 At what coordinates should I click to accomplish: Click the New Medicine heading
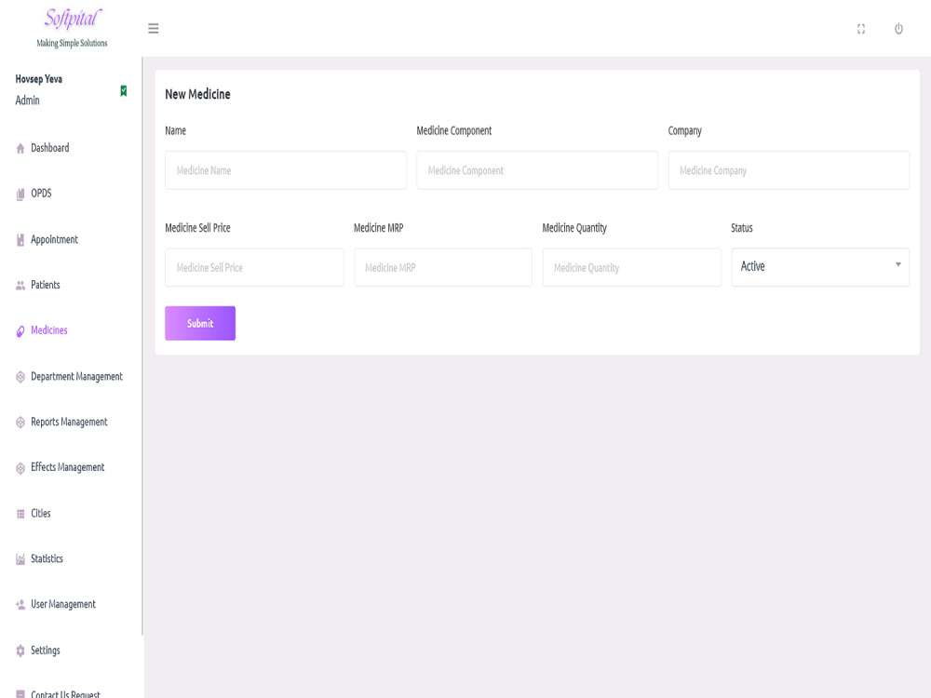(x=197, y=94)
